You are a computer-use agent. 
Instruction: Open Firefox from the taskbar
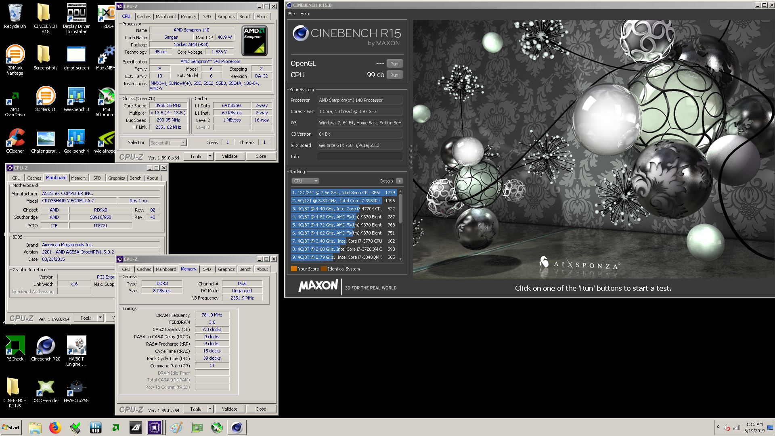[55, 428]
